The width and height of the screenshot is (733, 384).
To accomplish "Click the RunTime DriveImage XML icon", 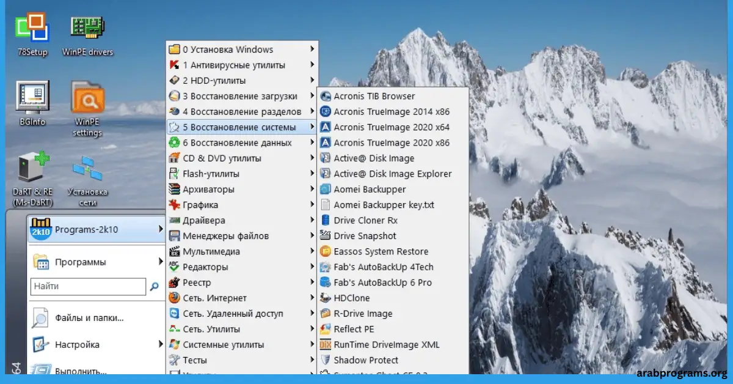I will pos(325,345).
